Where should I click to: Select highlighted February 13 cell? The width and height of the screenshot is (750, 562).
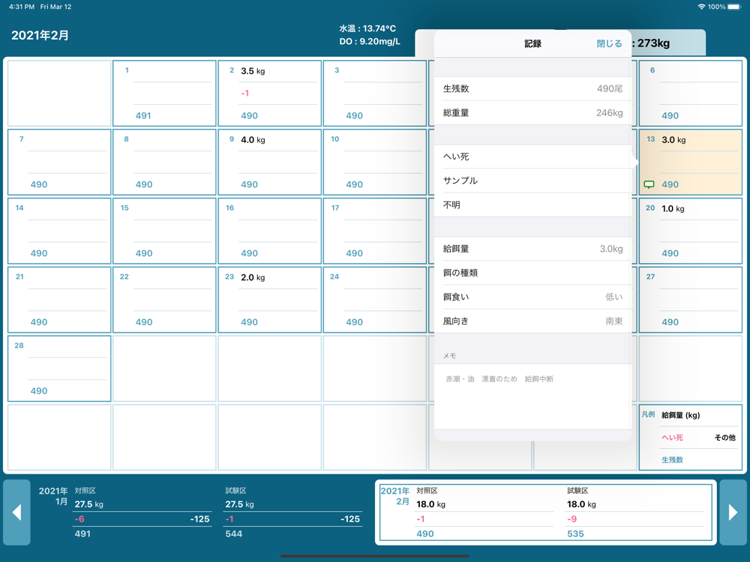pos(691,162)
